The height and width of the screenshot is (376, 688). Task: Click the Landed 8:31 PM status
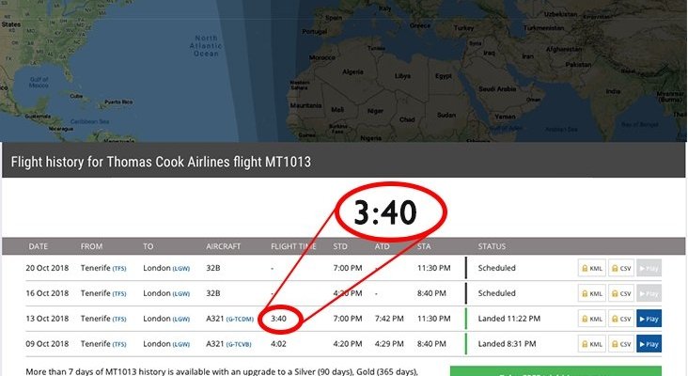click(507, 344)
